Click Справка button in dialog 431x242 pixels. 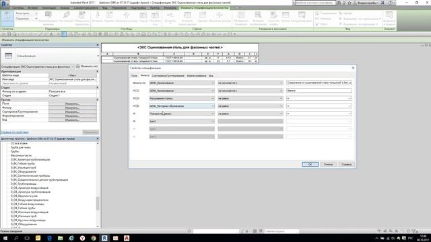click(346, 164)
